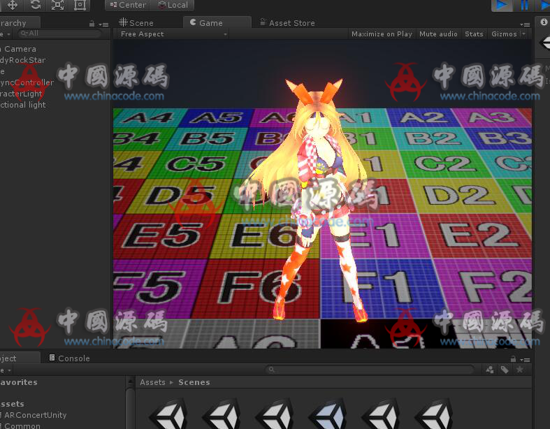Select the yncController object in Hierarchy
Image resolution: width=550 pixels, height=429 pixels.
point(27,82)
